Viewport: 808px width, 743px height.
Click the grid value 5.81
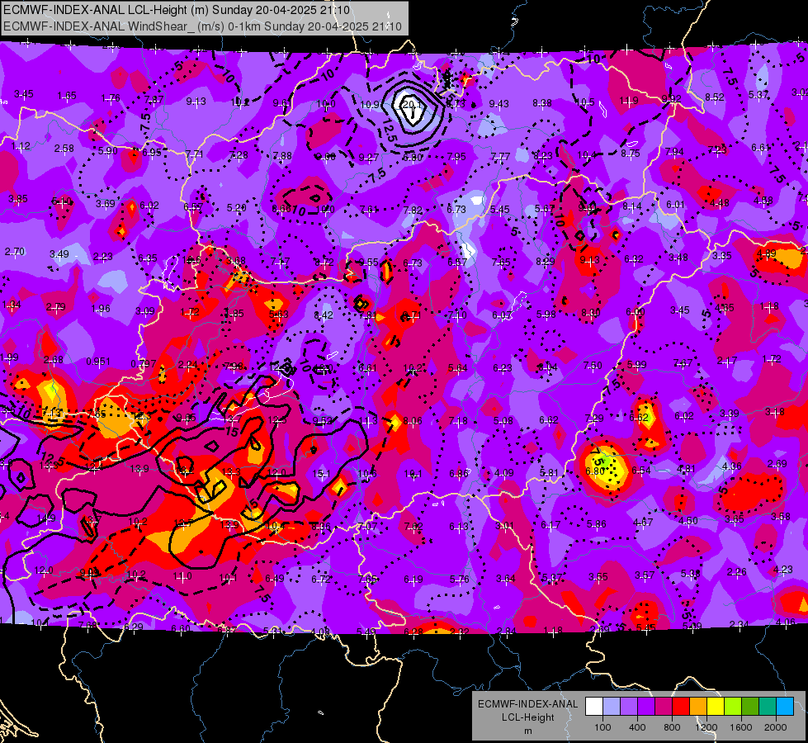coord(550,472)
